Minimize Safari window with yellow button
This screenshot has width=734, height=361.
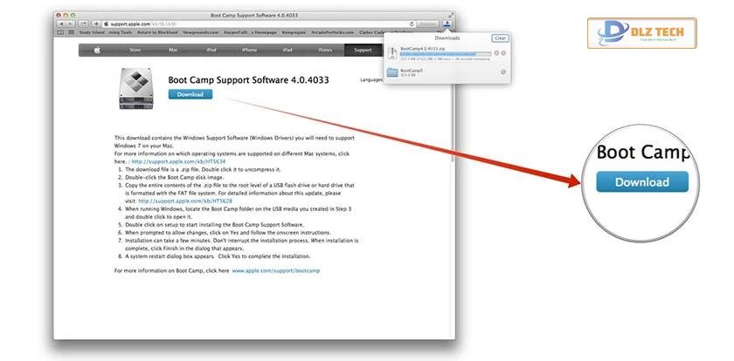click(66, 16)
